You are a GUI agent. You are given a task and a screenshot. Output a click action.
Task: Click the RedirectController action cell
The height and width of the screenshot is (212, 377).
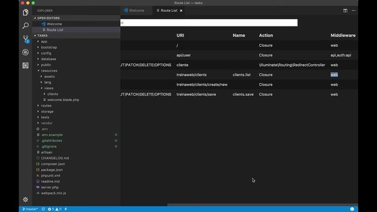292,65
